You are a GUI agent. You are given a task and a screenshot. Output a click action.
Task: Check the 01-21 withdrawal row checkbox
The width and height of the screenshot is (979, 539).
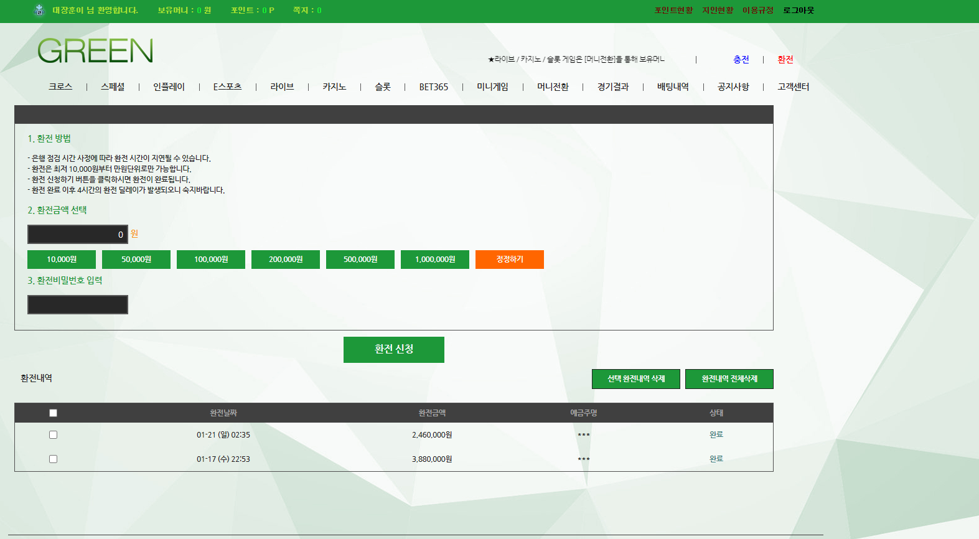click(x=53, y=435)
